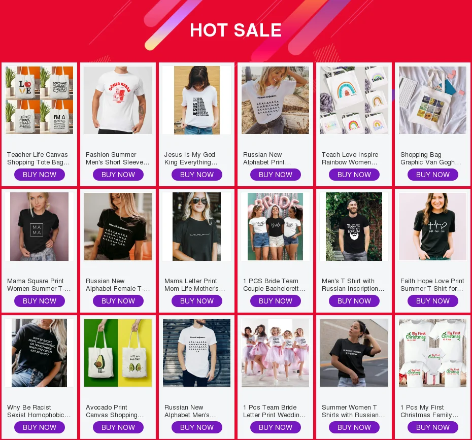Buy the Men's T Shirt with Russian Inscription
The height and width of the screenshot is (440, 472).
pos(354,301)
